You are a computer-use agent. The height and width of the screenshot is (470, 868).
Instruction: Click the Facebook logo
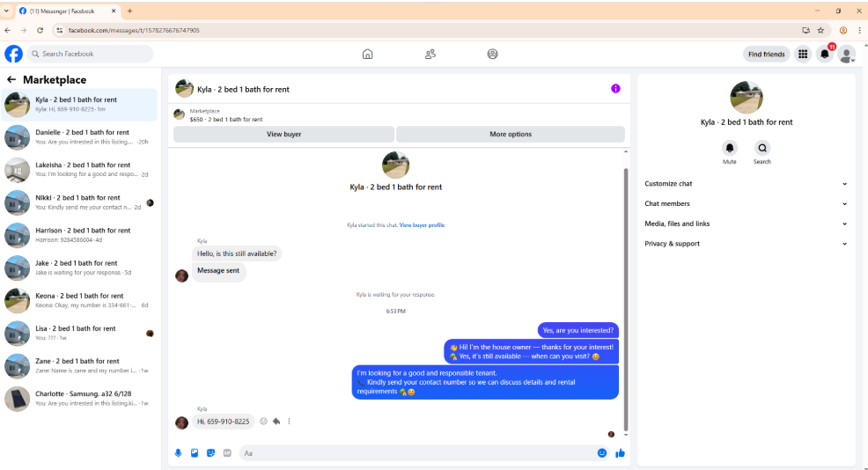coord(14,54)
